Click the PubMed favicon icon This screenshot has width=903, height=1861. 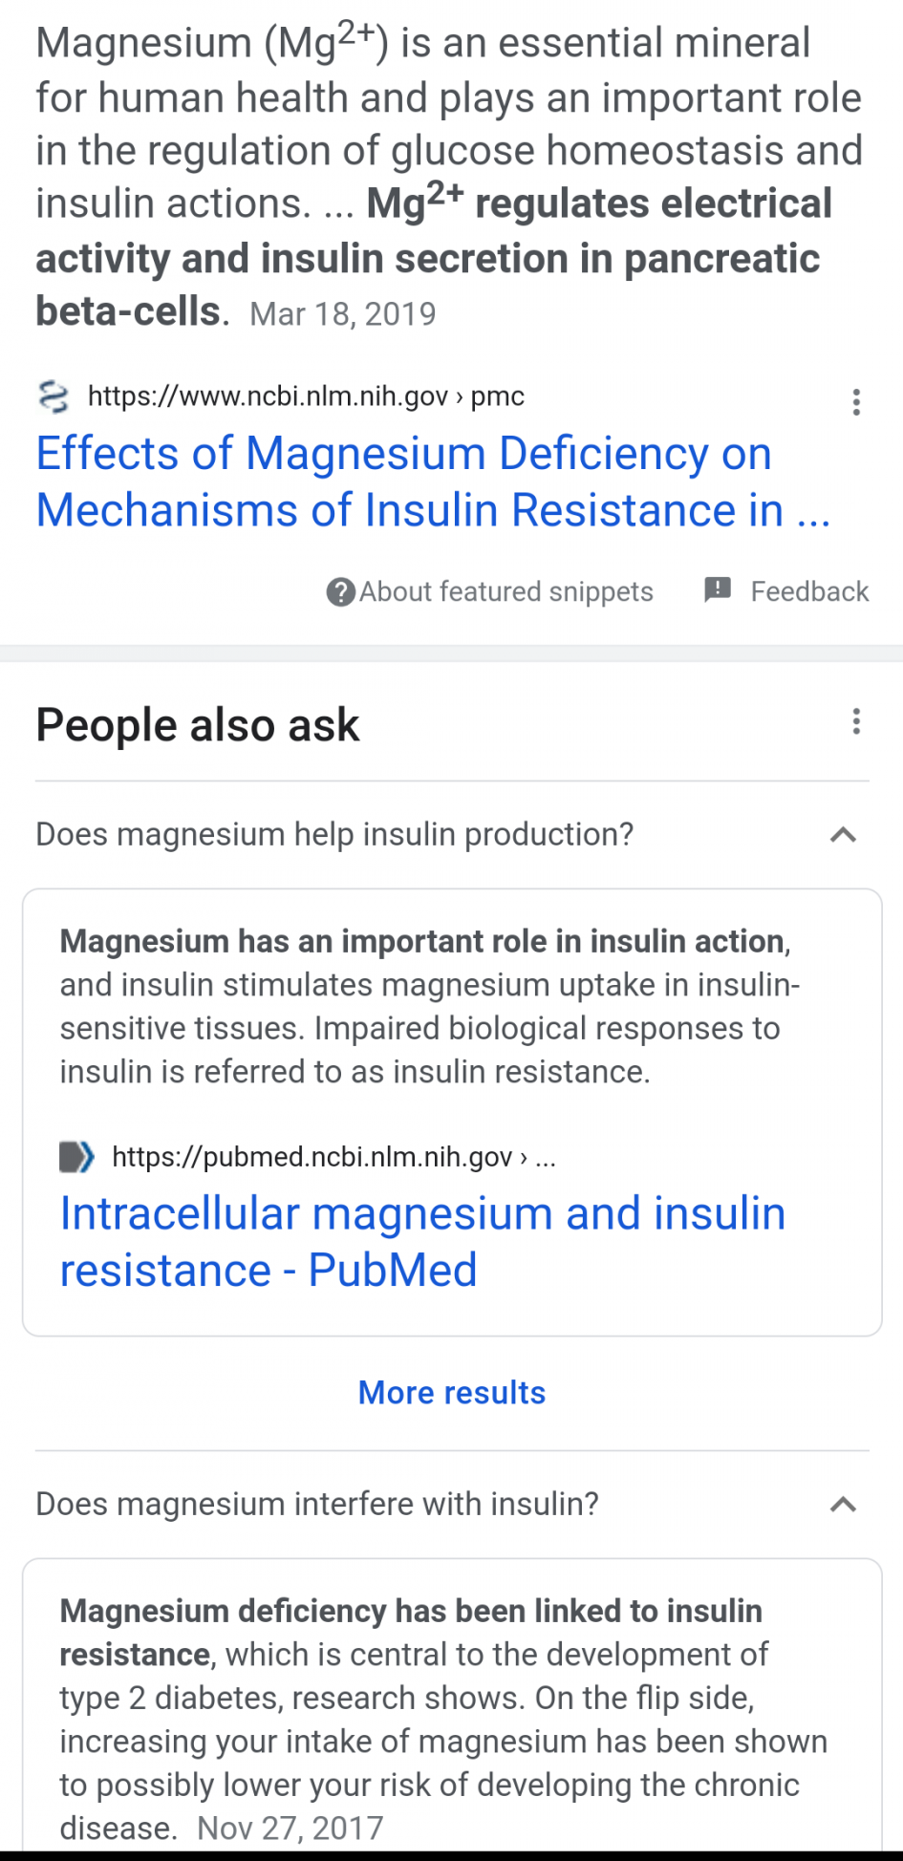click(77, 1157)
